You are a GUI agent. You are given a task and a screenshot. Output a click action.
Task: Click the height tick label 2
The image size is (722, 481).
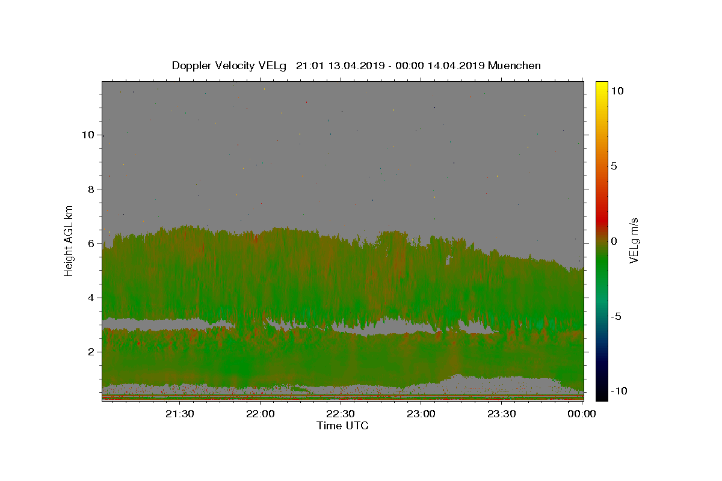coord(91,351)
